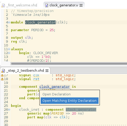Click the 1'b0 literal on line 13
127x126 pixels.
pyautogui.click(x=46, y=57)
